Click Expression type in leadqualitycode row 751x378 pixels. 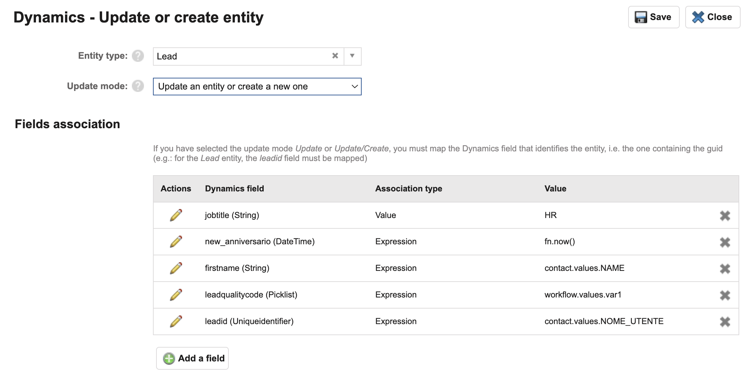[396, 295]
